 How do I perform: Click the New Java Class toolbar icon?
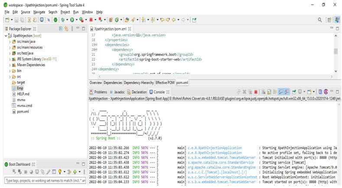pyautogui.click(x=117, y=20)
